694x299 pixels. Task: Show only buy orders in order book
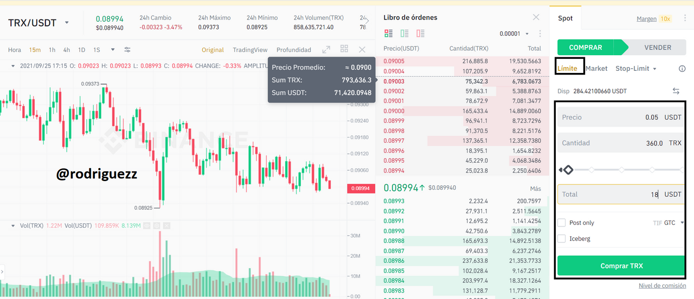click(x=404, y=34)
